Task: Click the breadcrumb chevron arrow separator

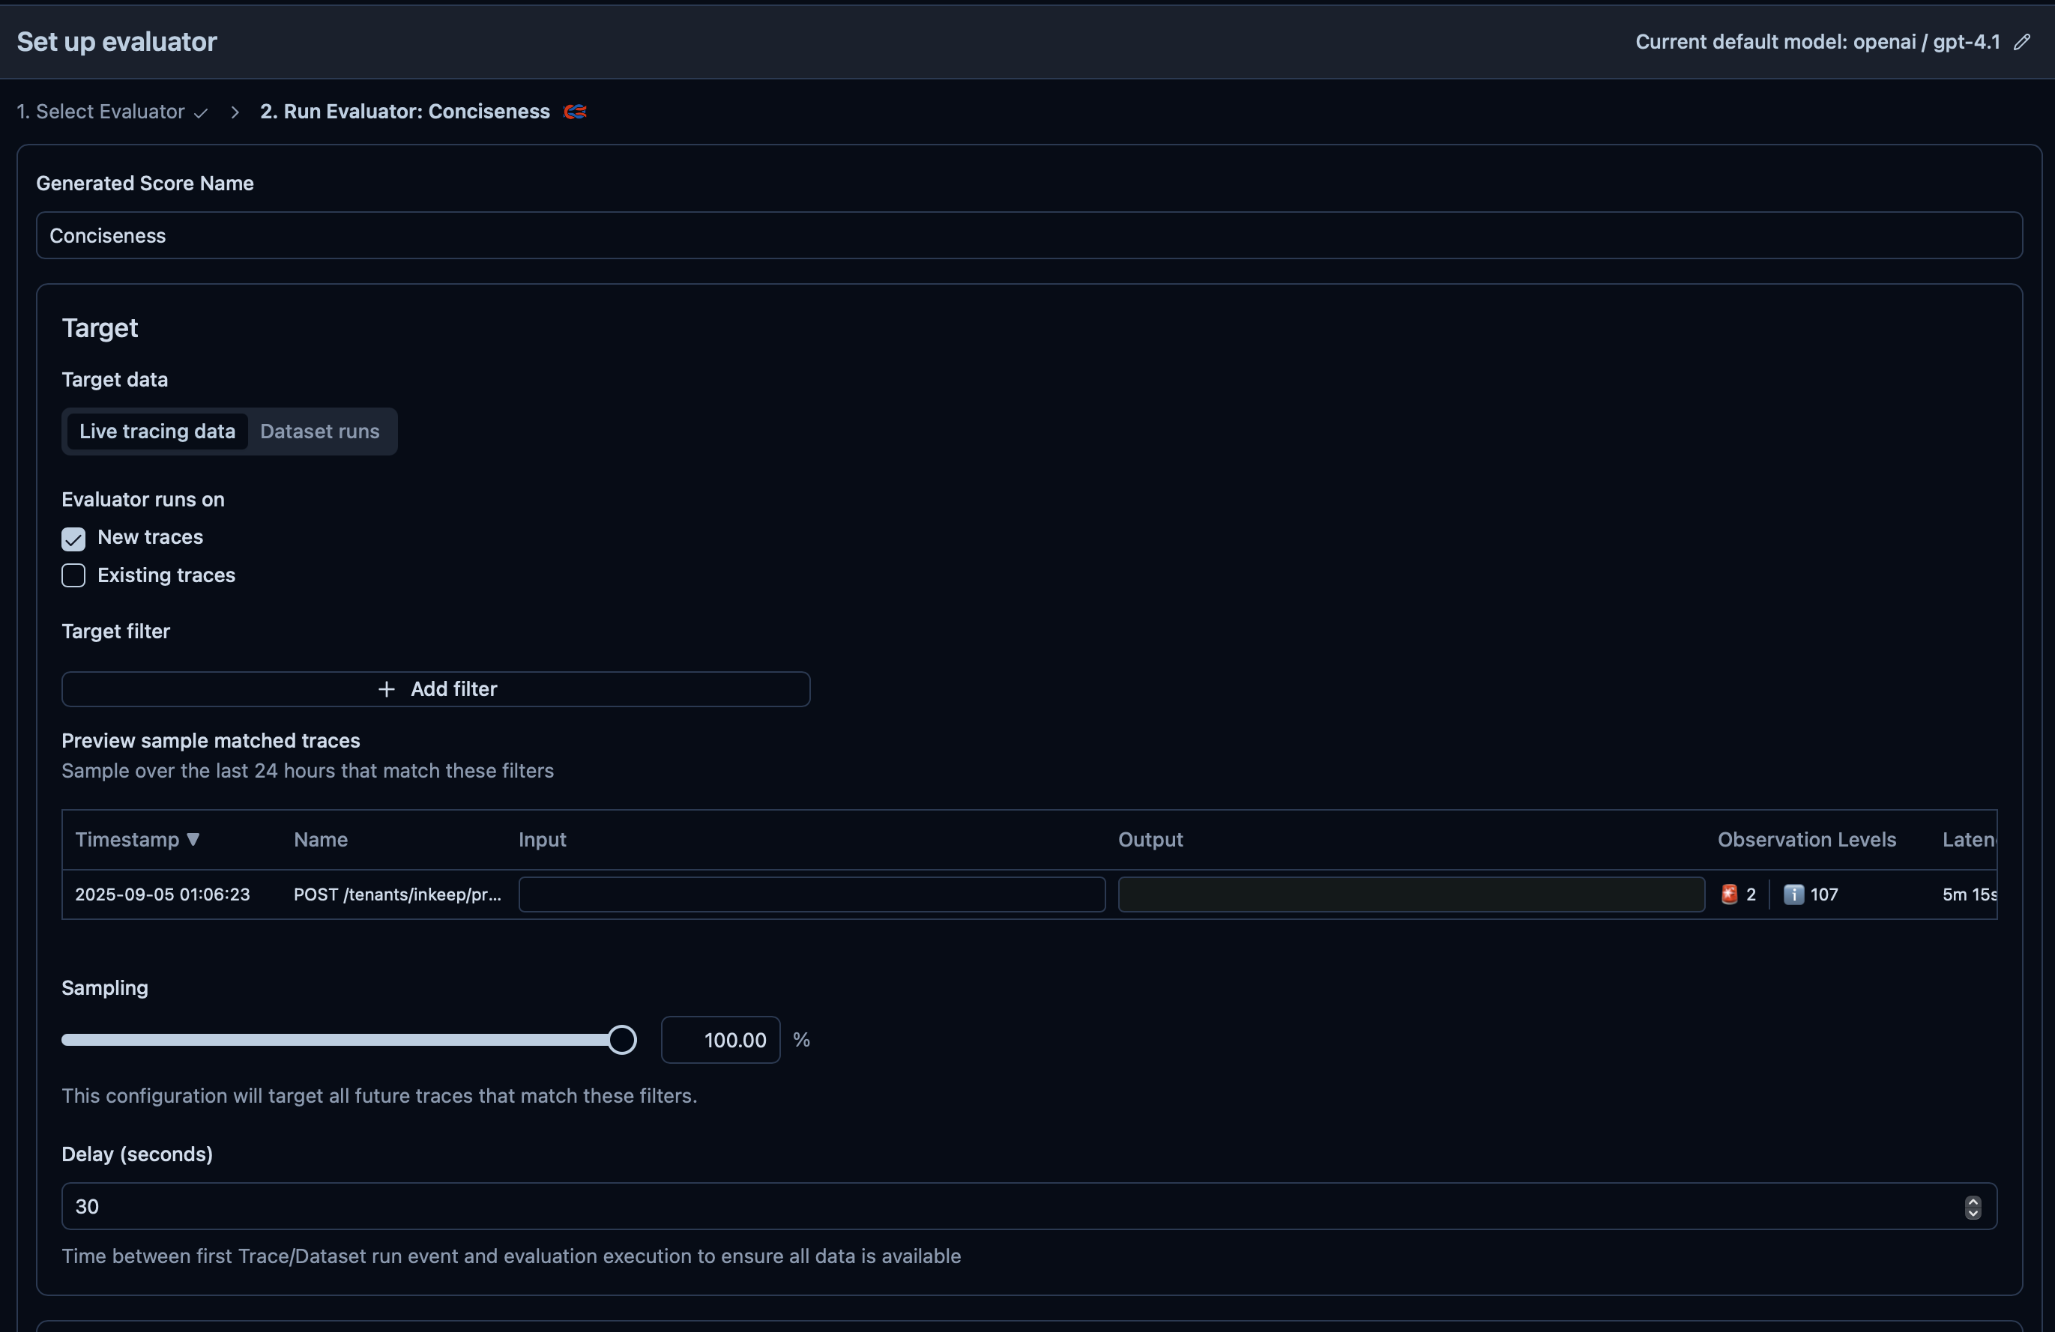Action: pyautogui.click(x=235, y=112)
